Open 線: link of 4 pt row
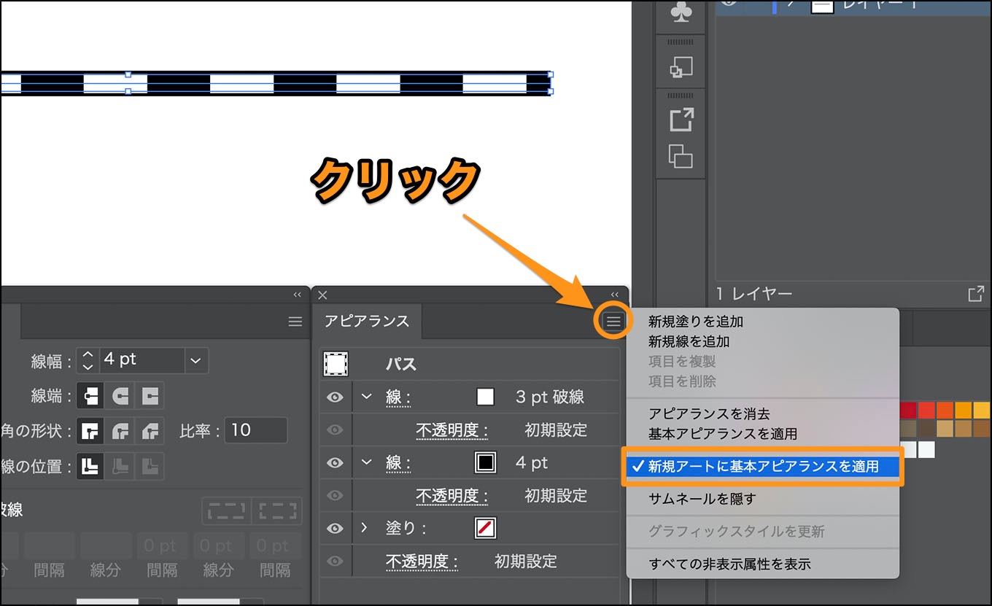The width and height of the screenshot is (992, 606). (x=398, y=463)
